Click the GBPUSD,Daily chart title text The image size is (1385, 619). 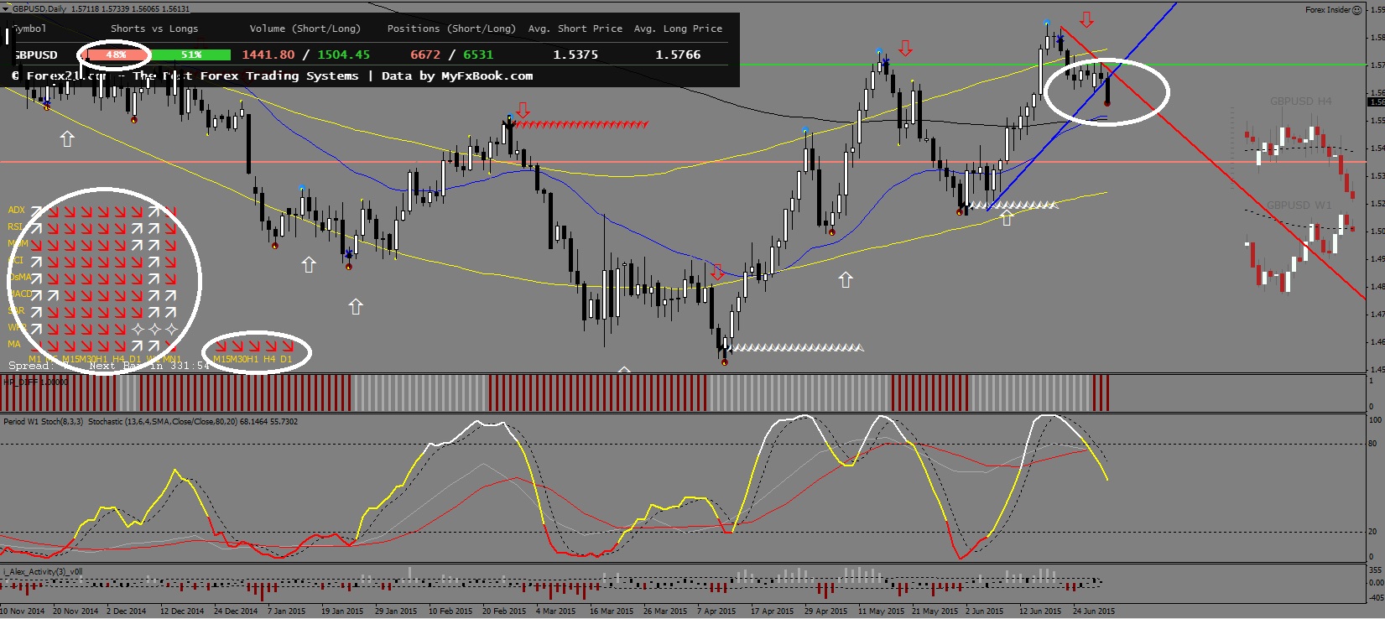tap(39, 8)
